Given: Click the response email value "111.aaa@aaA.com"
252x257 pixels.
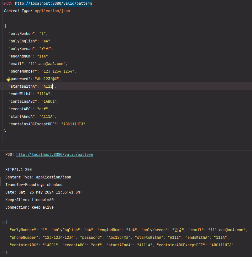Looking at the screenshot, I should point(227,230).
